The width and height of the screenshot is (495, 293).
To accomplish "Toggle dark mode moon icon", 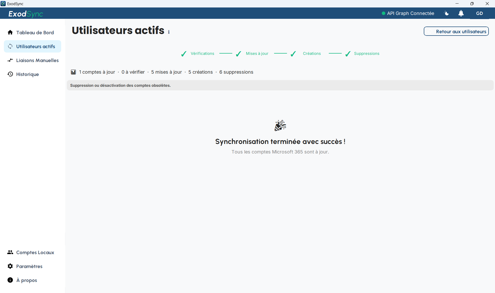I will [446, 13].
